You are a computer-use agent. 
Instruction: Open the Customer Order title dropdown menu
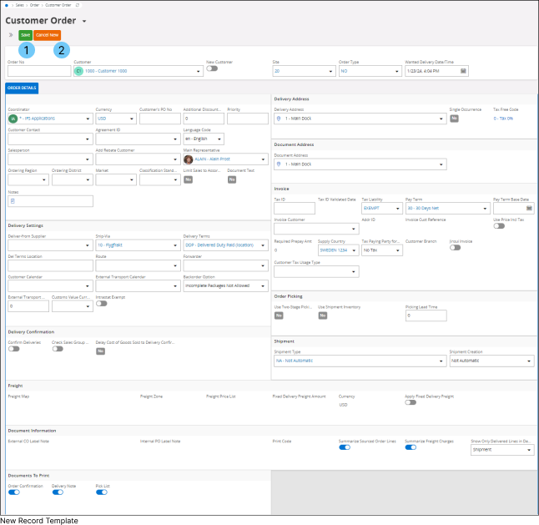(x=84, y=19)
